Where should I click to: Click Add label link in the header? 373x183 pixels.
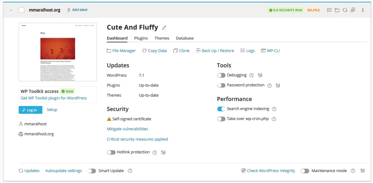tap(77, 10)
